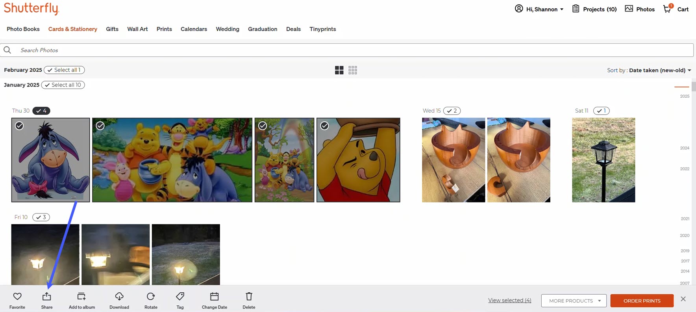Visit the Tinyprints link
The image size is (696, 312).
point(323,29)
